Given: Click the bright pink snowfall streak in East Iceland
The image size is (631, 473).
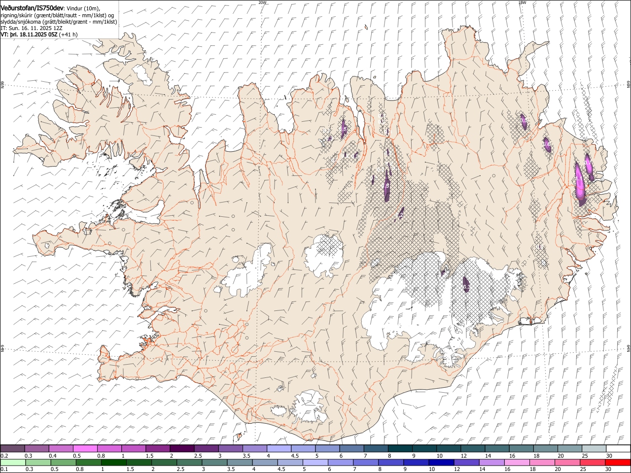Looking at the screenshot, I should 580,182.
